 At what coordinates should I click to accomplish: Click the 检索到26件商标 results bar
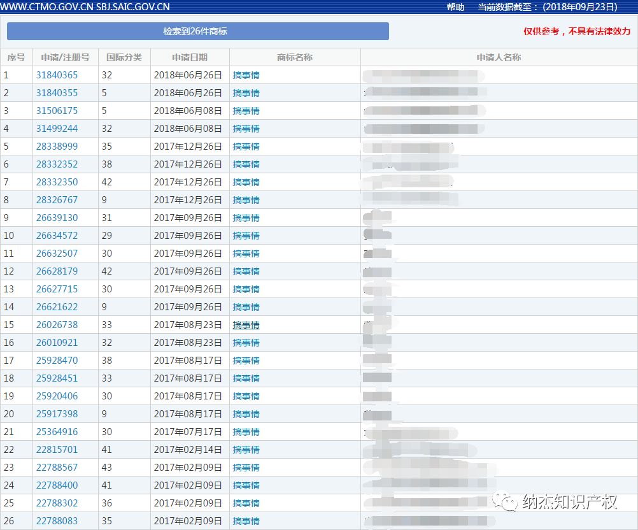(197, 31)
